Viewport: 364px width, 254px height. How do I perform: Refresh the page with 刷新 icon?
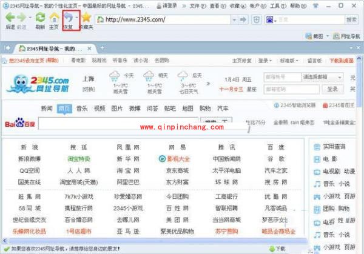40,18
